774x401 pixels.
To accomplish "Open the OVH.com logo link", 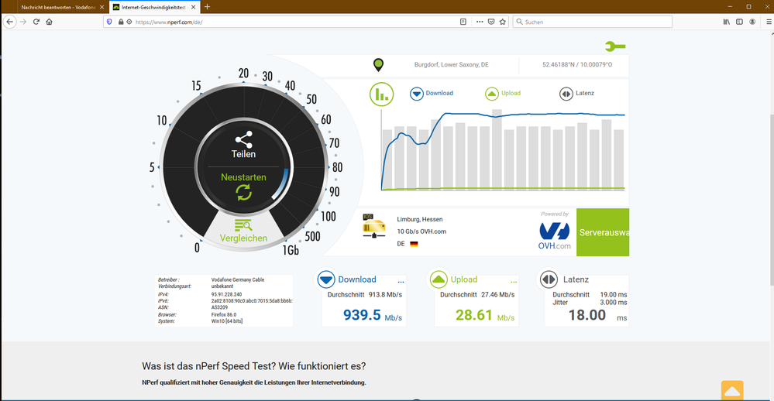I will [554, 236].
